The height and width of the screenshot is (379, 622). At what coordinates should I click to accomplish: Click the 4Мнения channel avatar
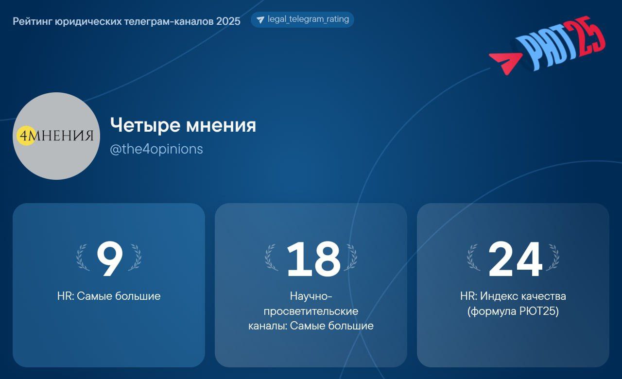tap(56, 136)
